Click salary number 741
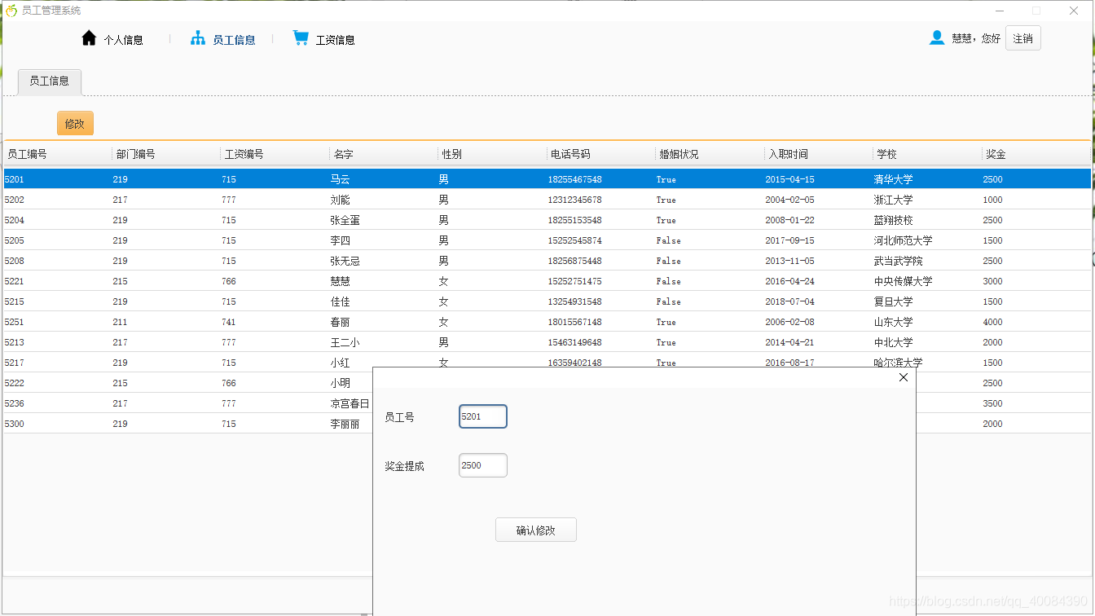 pos(229,322)
